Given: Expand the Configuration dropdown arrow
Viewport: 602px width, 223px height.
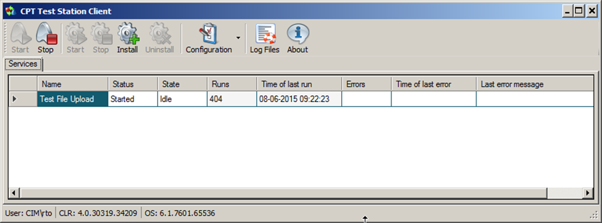Looking at the screenshot, I should [239, 38].
